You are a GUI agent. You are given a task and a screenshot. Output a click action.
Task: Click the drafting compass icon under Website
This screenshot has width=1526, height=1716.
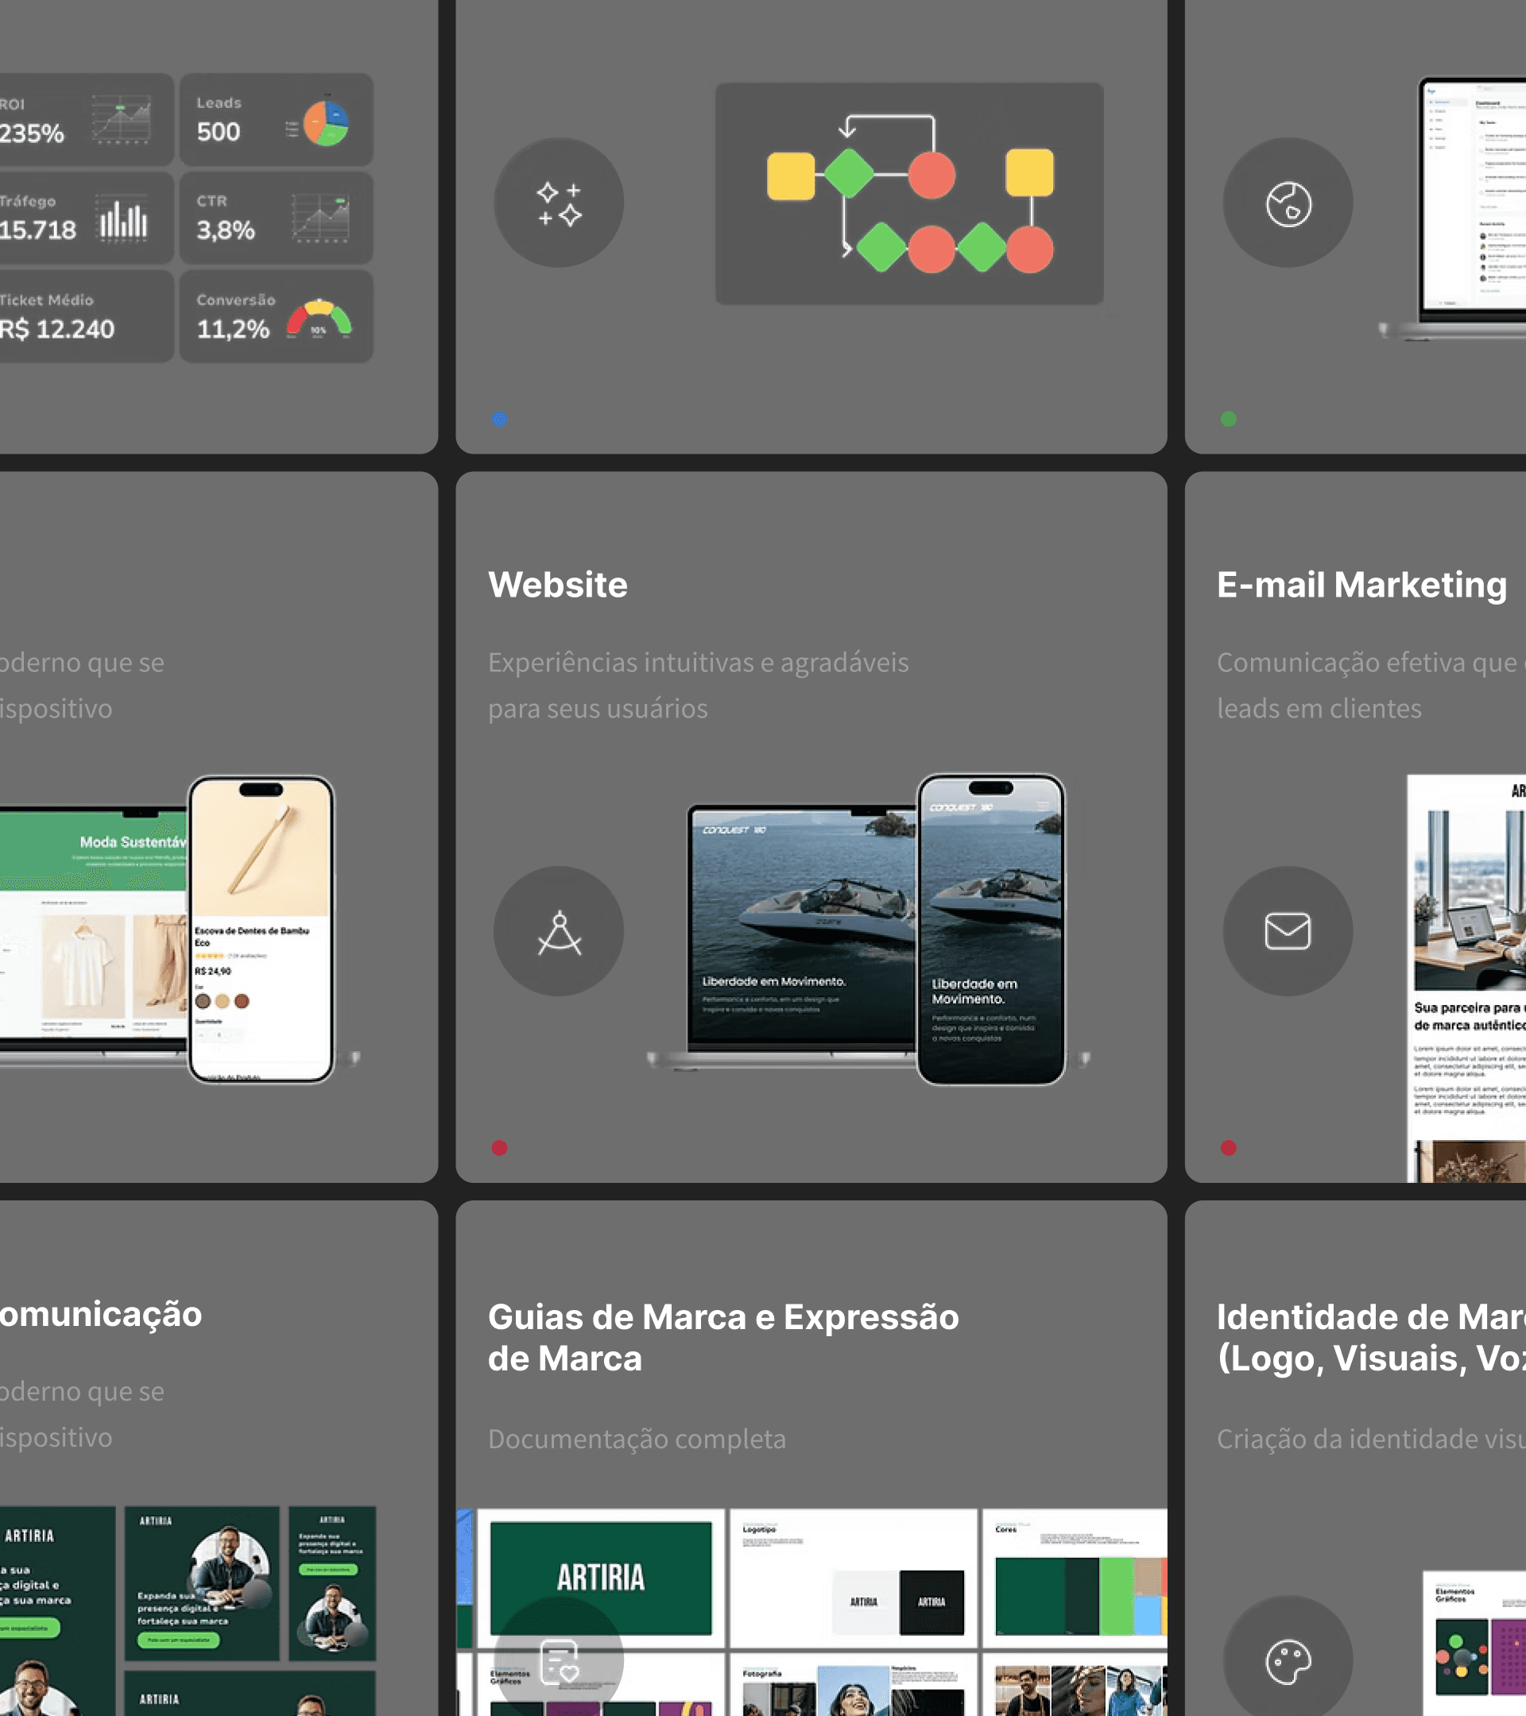coord(559,932)
